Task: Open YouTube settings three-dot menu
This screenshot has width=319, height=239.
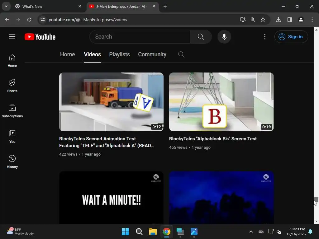Action: tap(265, 37)
